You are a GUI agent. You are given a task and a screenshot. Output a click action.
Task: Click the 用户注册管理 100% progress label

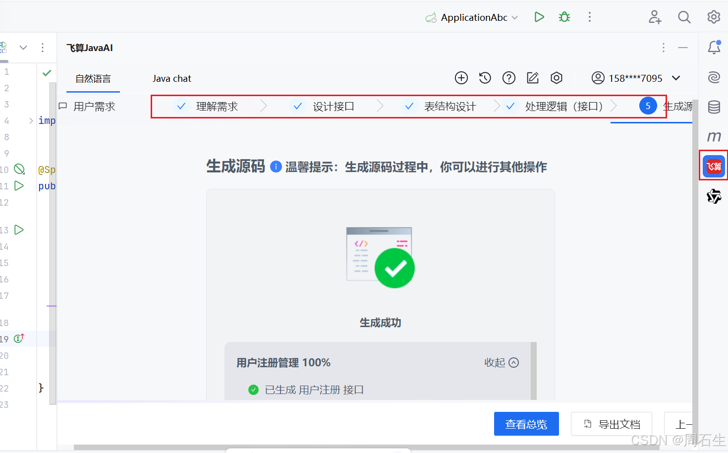[x=283, y=363]
